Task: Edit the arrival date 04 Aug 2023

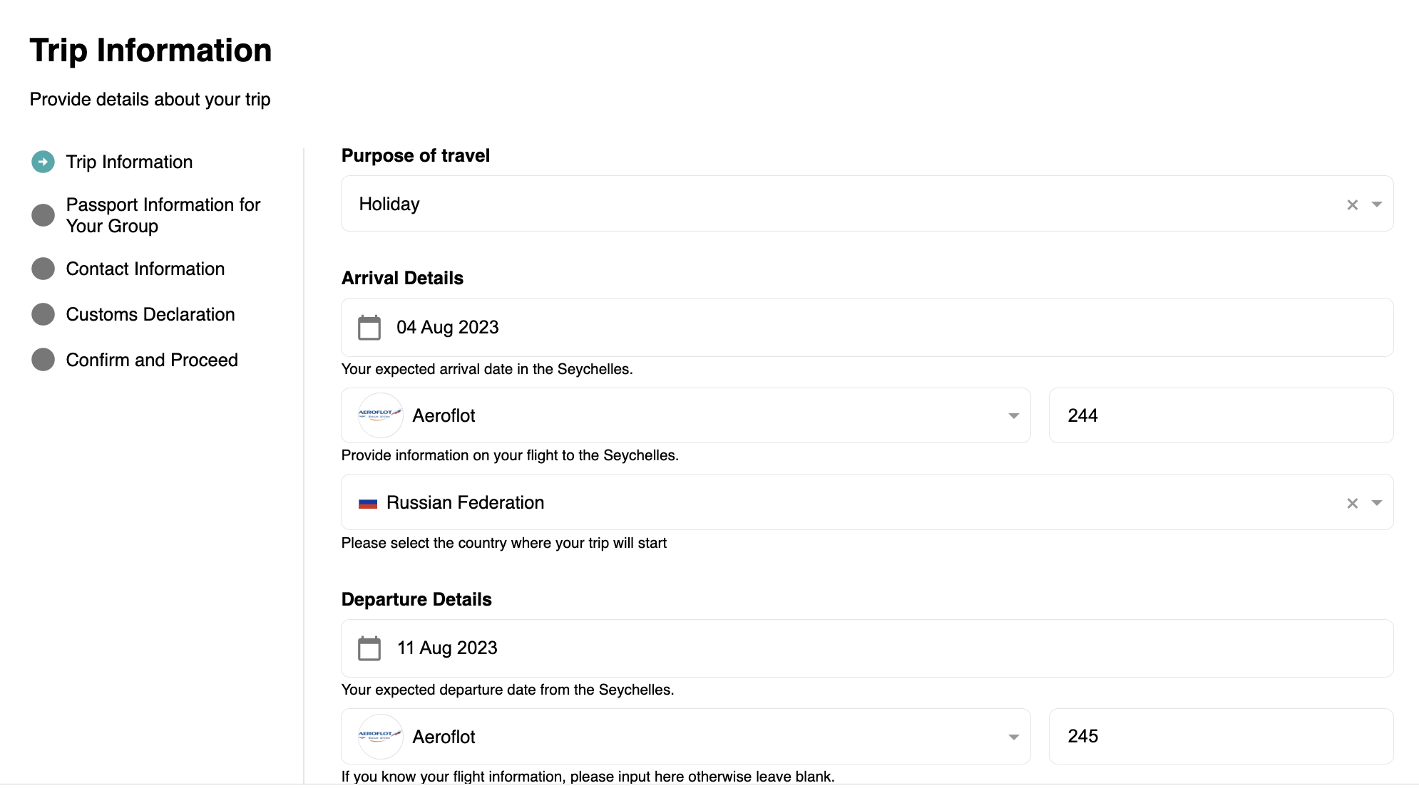Action: tap(448, 328)
